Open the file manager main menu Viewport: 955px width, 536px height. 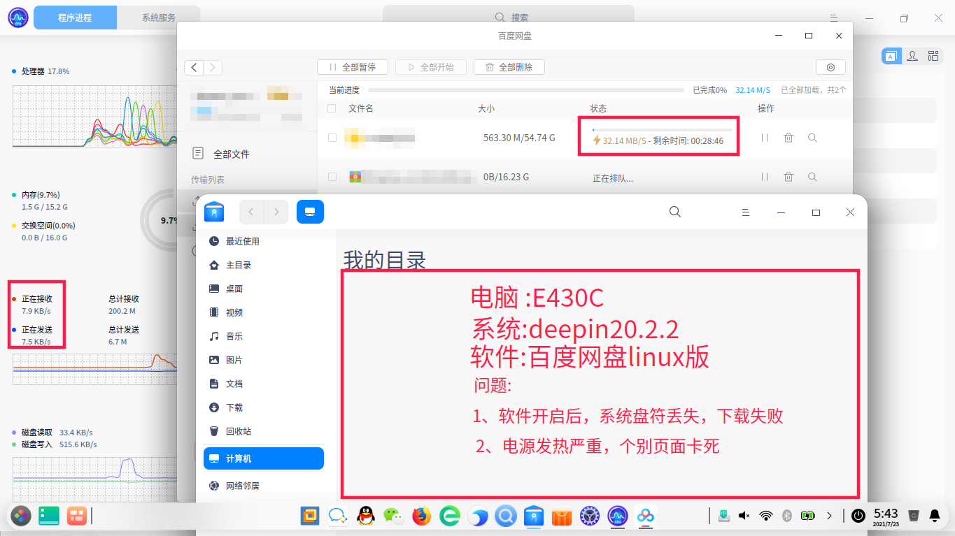click(x=746, y=212)
